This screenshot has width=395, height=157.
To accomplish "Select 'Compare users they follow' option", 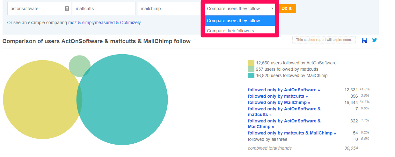I will tap(240, 21).
